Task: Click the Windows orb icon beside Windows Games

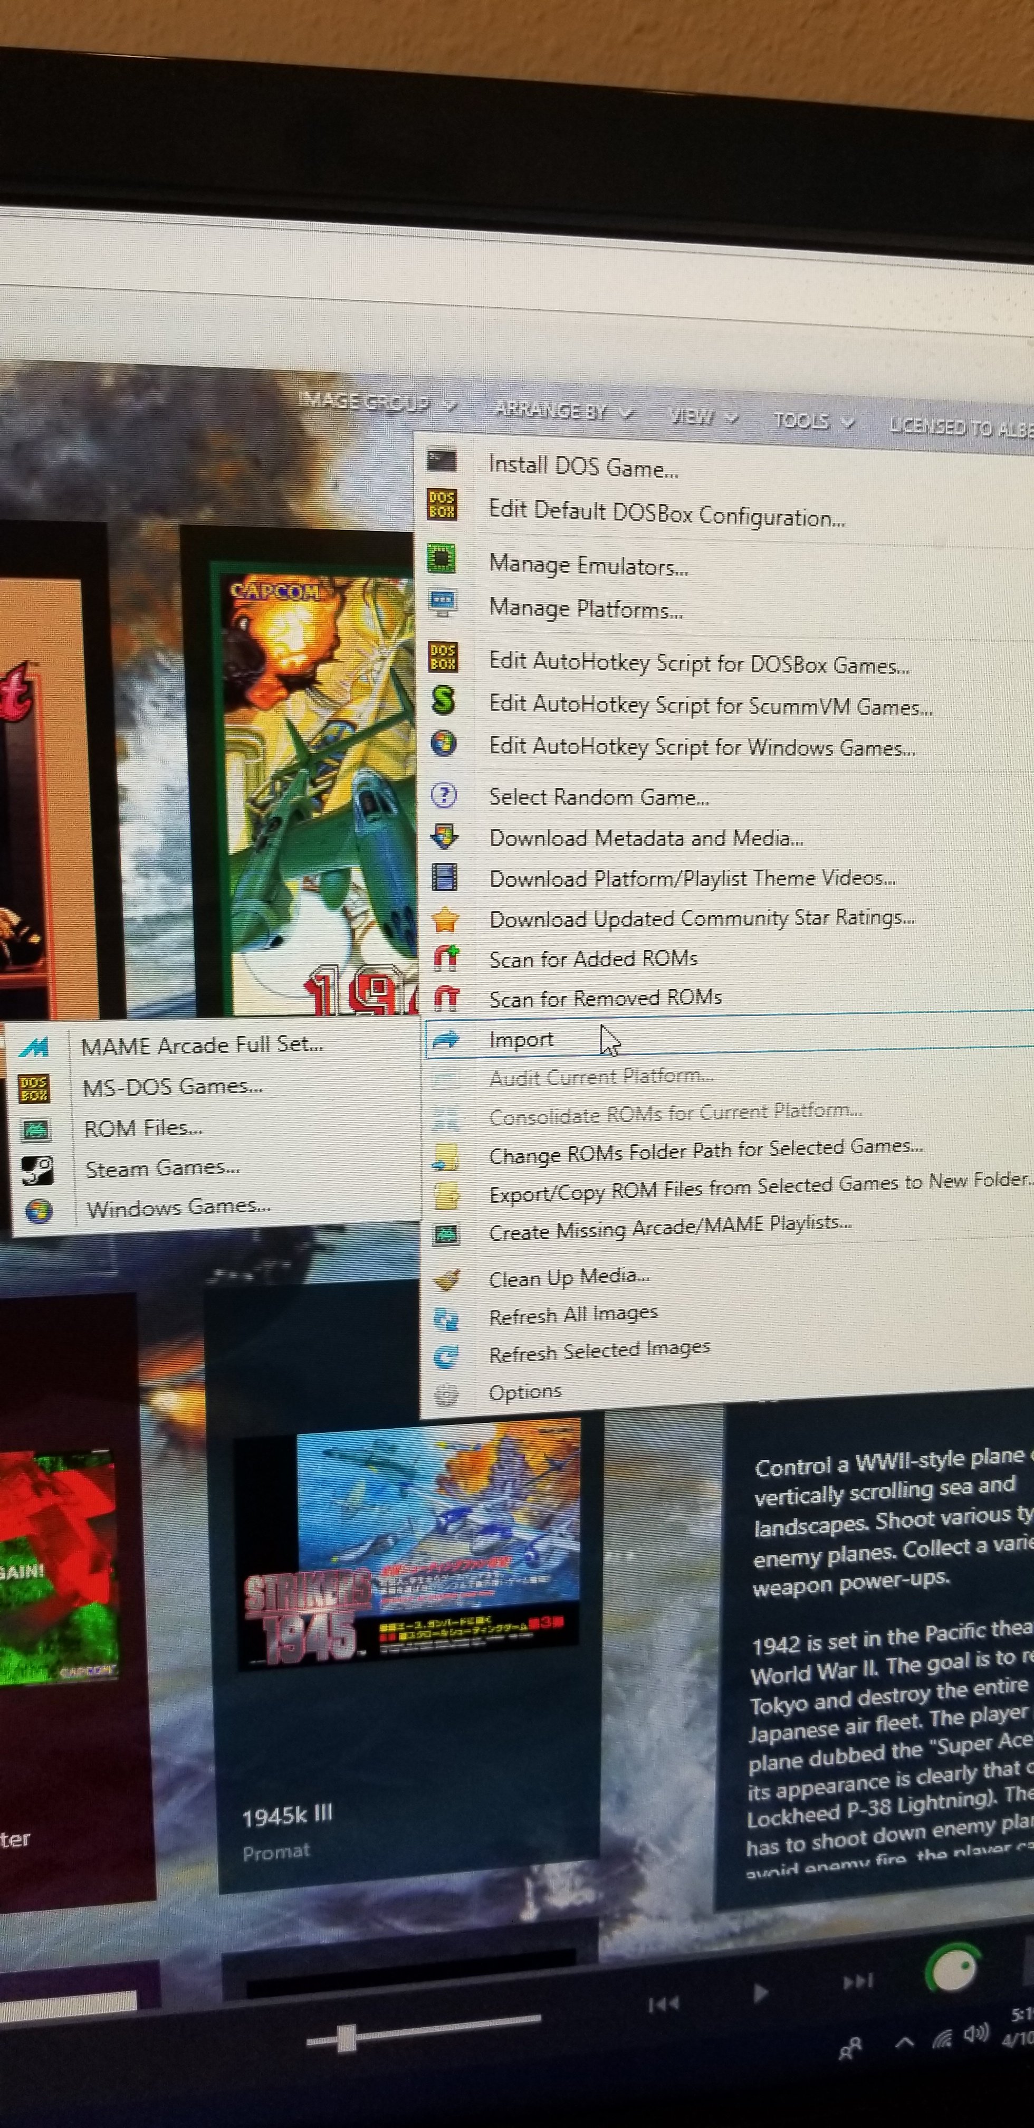Action: point(39,1211)
